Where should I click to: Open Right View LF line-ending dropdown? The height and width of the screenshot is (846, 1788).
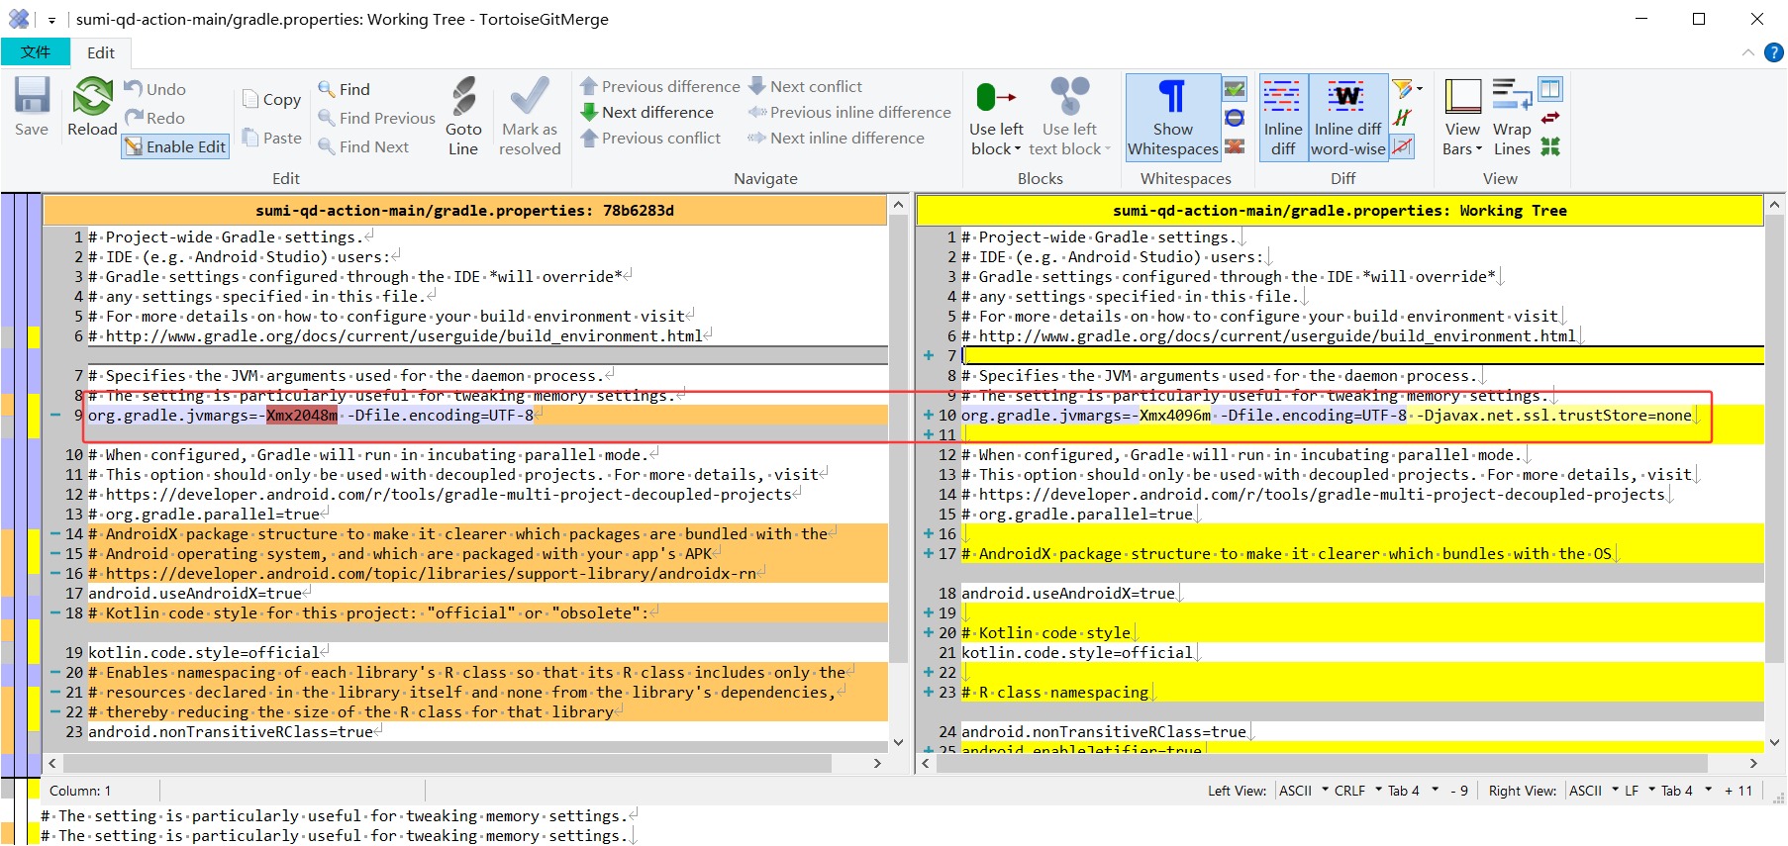pyautogui.click(x=1639, y=791)
